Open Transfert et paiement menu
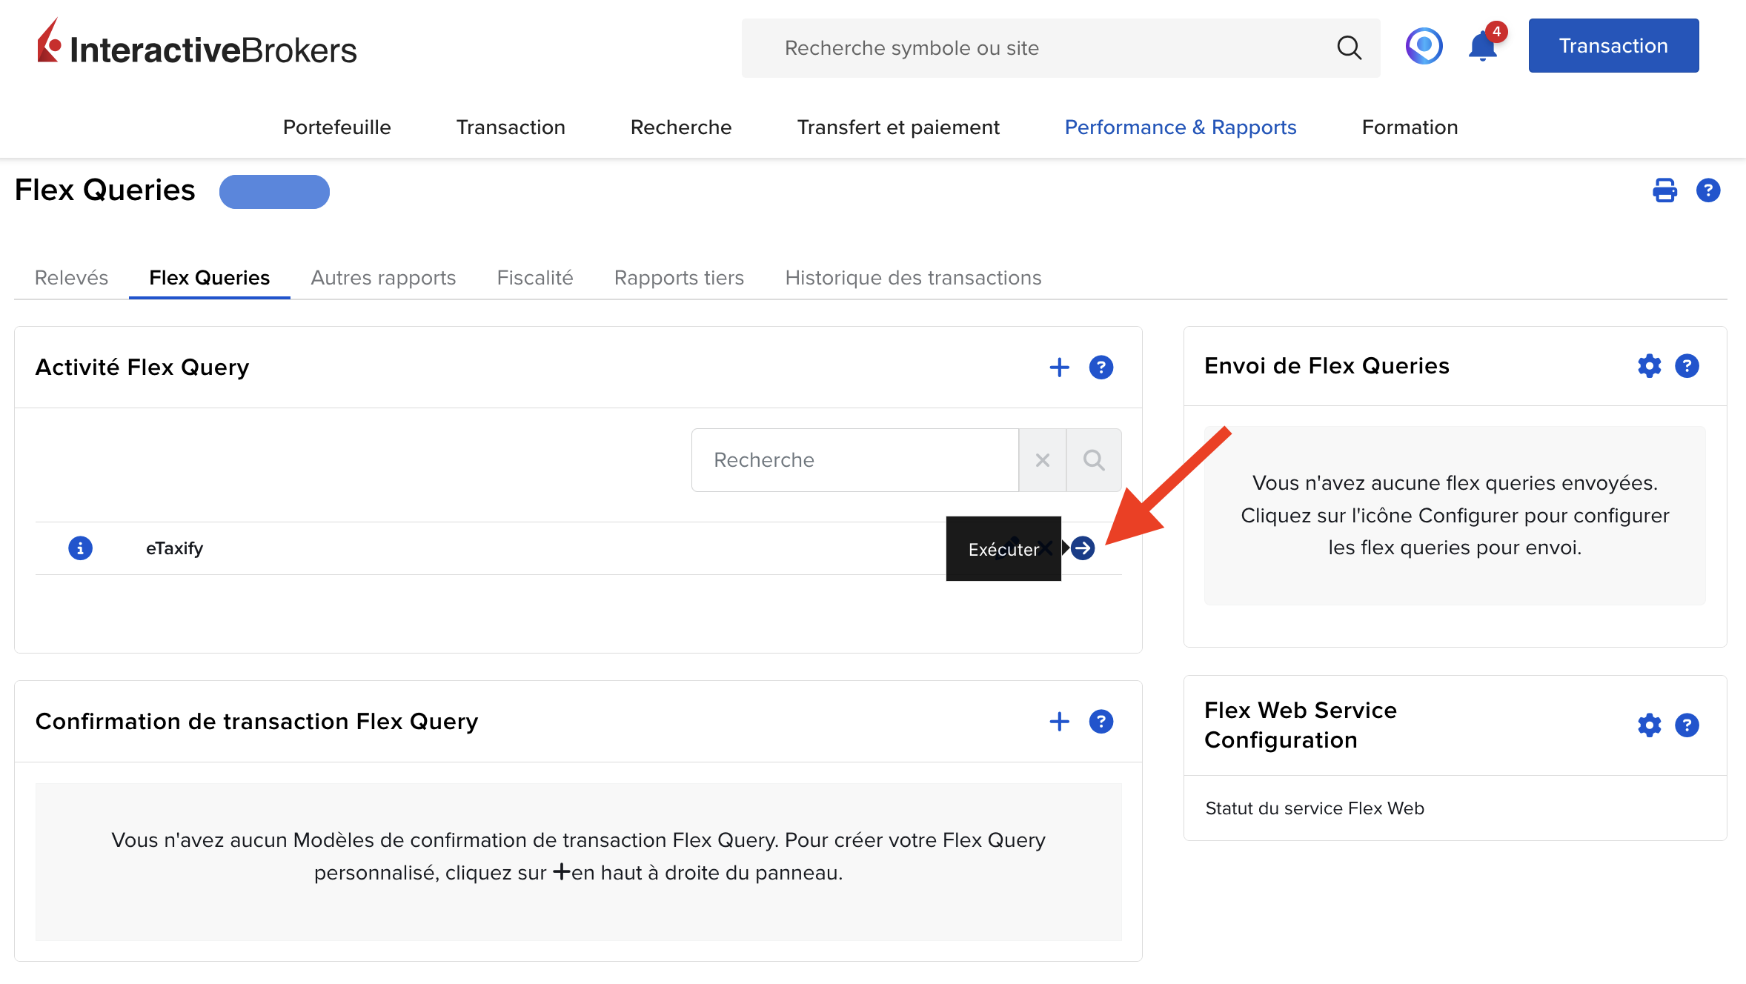The width and height of the screenshot is (1746, 984). pyautogui.click(x=898, y=127)
